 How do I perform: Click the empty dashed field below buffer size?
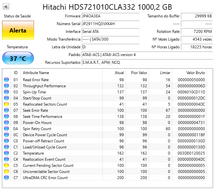click(x=197, y=24)
